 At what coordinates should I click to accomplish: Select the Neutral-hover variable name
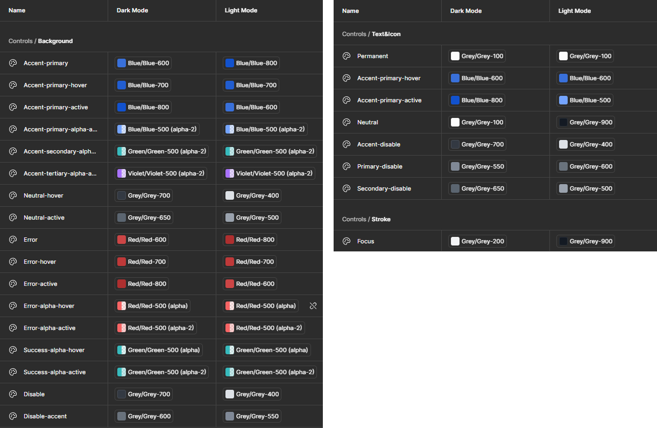[44, 195]
